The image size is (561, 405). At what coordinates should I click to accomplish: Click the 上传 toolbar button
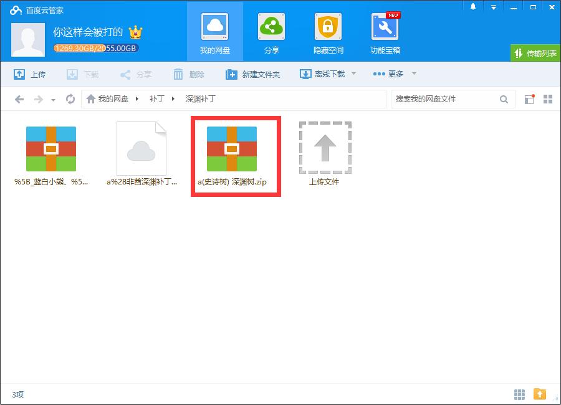point(30,74)
